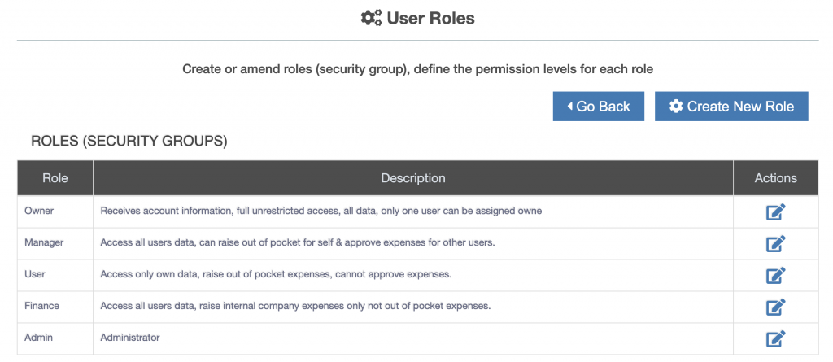Click User role description about own data
Screen dimensions: 833x362
coord(276,274)
